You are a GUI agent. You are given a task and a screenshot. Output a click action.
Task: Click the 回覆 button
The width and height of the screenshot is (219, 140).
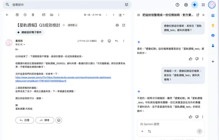click(x=24, y=120)
